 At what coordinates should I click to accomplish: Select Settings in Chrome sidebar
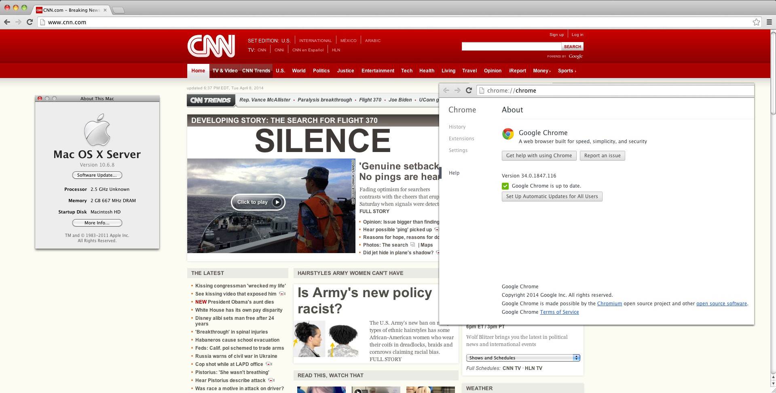point(458,150)
